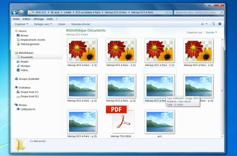Expand the Organiser dropdown

click(21, 24)
